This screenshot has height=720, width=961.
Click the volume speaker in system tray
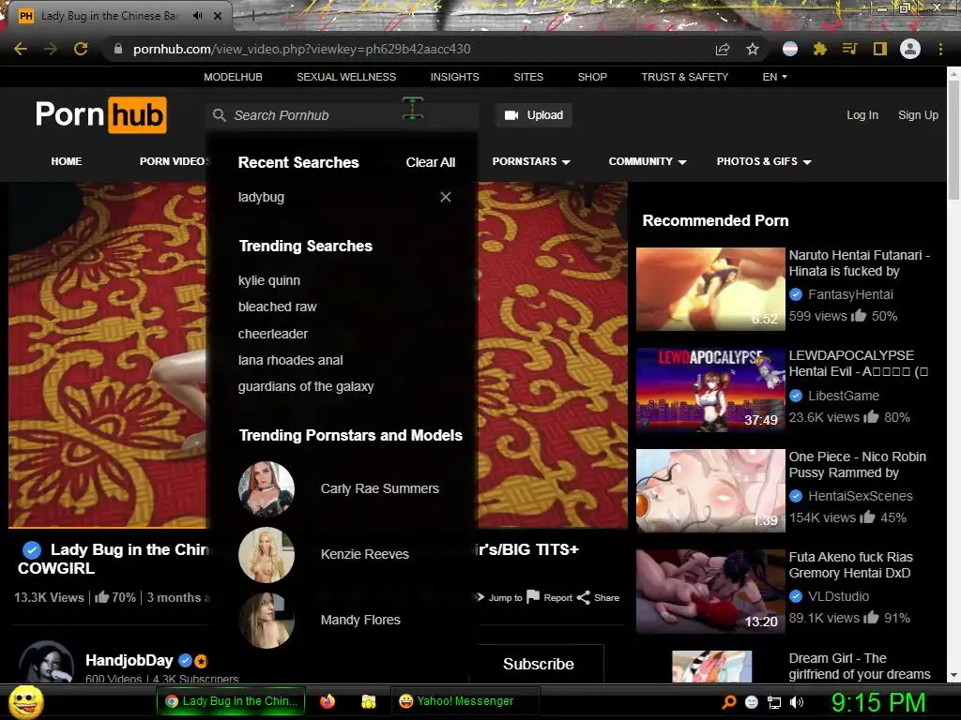[797, 702]
